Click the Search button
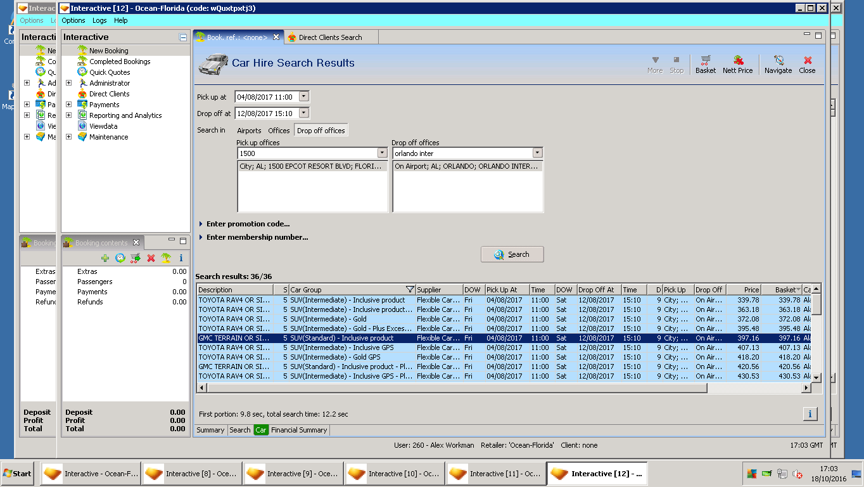 point(512,254)
